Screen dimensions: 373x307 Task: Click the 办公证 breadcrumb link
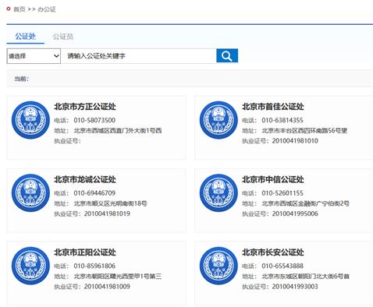click(x=47, y=9)
